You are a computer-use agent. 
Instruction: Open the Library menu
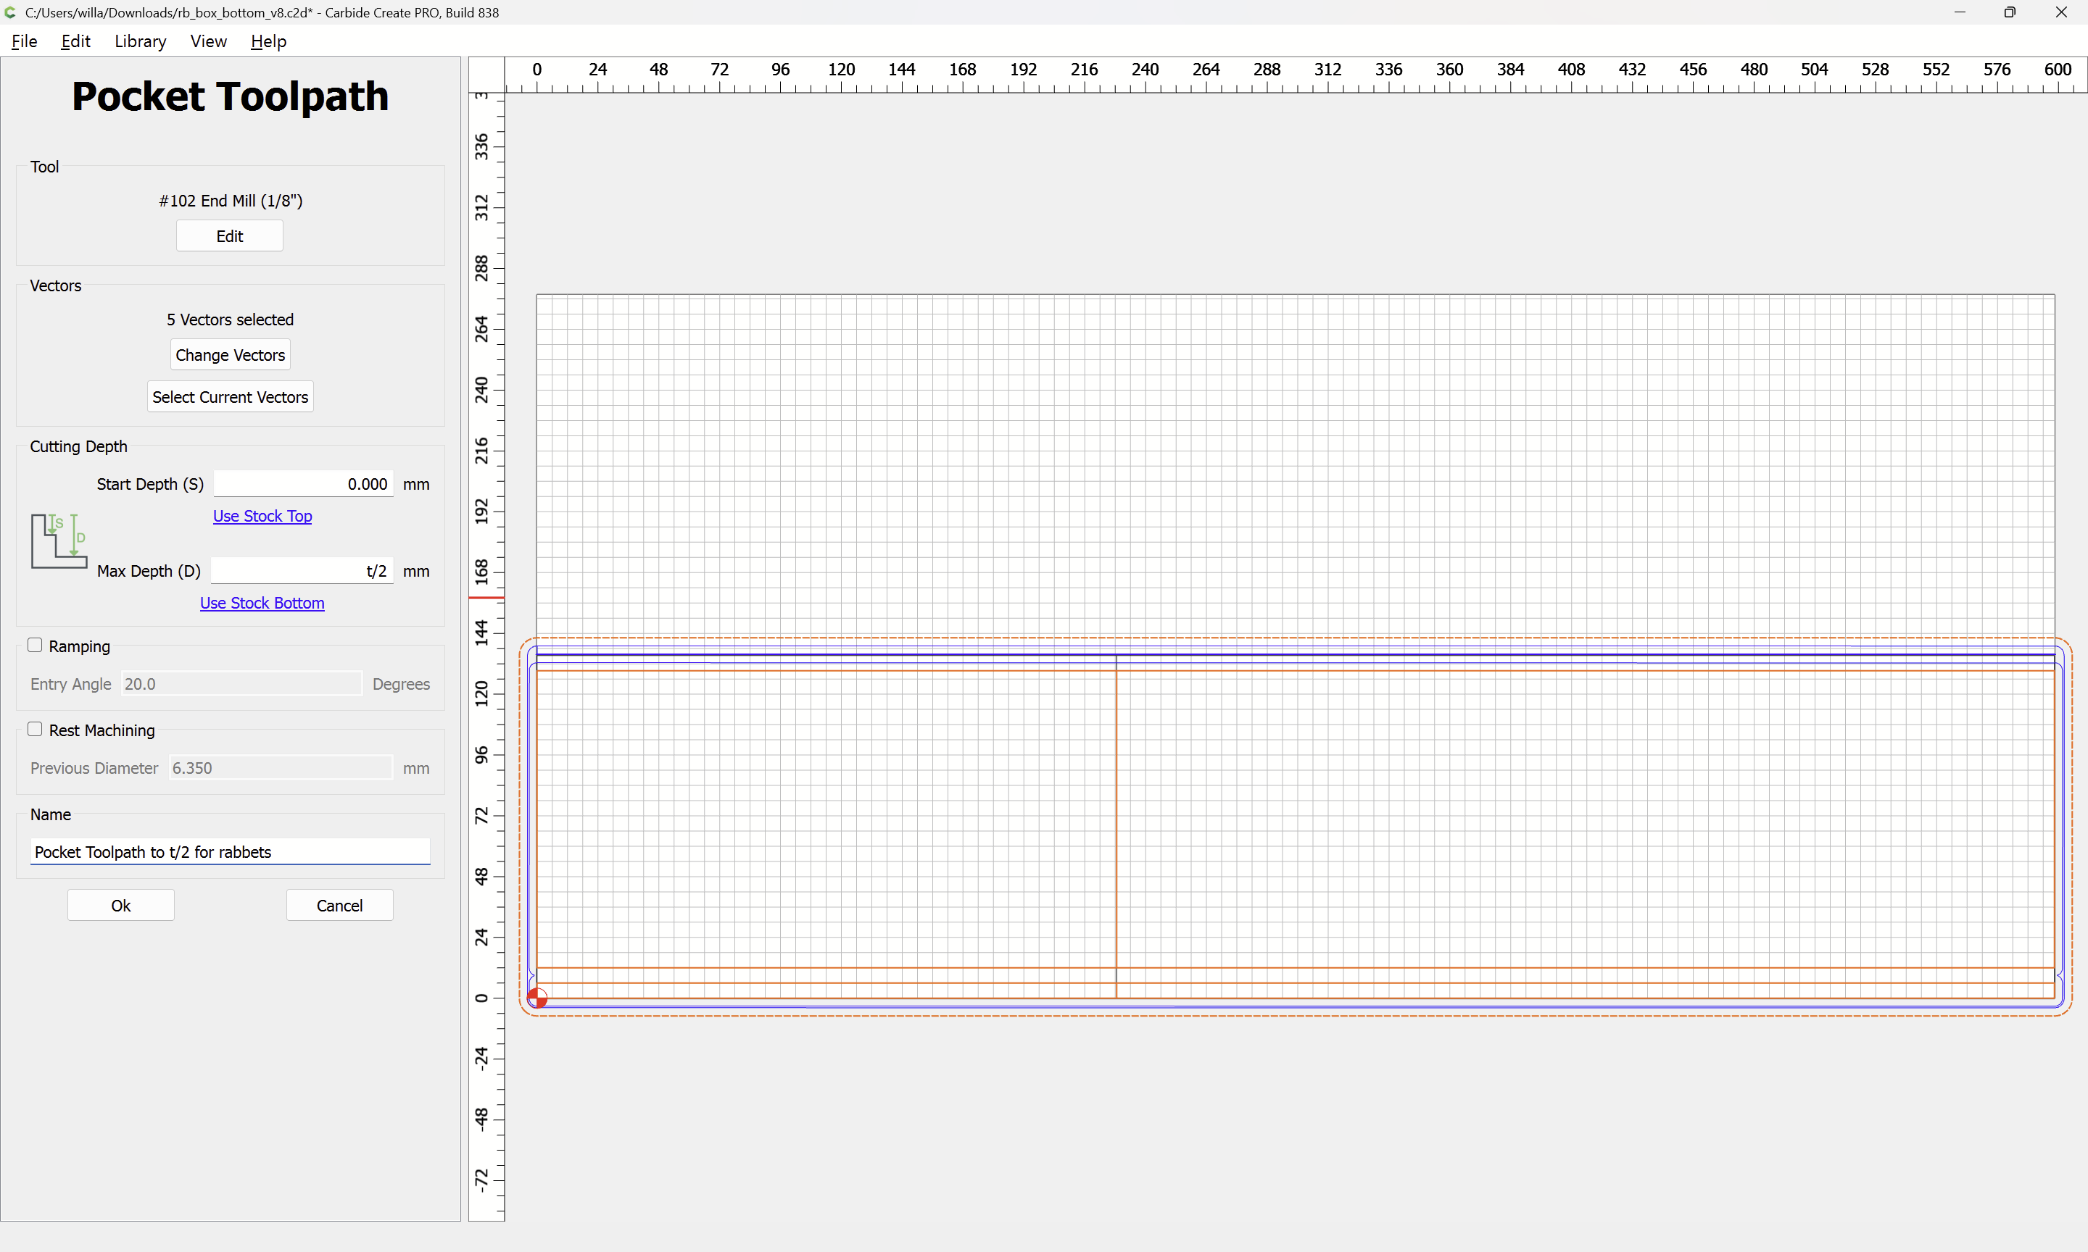point(140,41)
